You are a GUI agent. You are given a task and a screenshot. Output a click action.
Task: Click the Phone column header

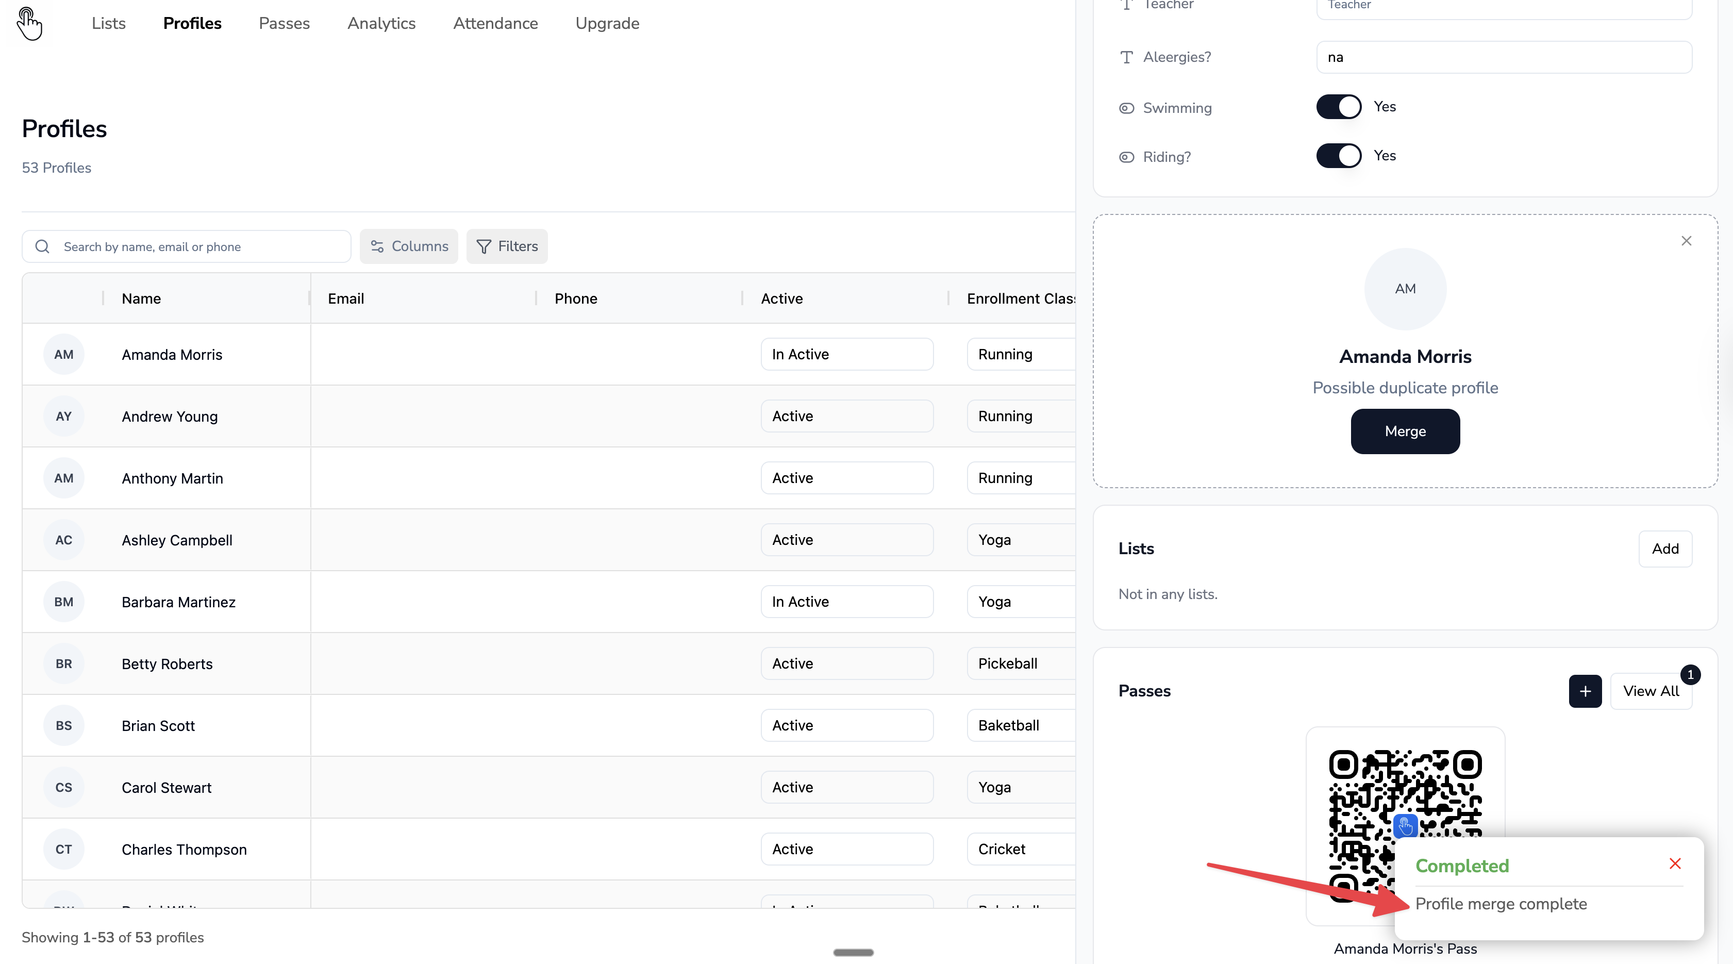576,298
